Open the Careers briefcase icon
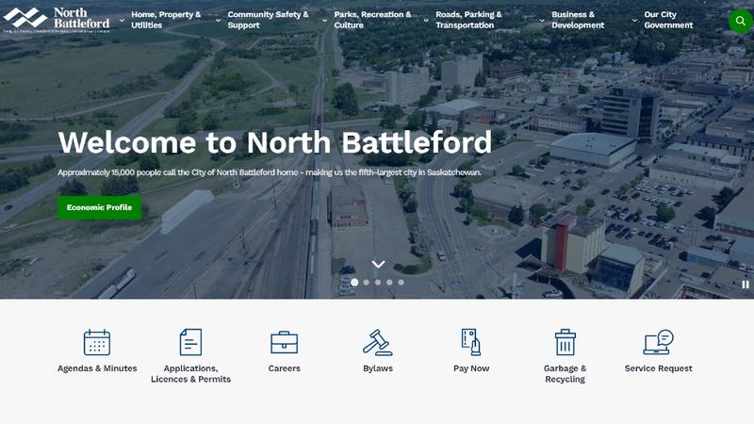The image size is (754, 424). tap(285, 342)
